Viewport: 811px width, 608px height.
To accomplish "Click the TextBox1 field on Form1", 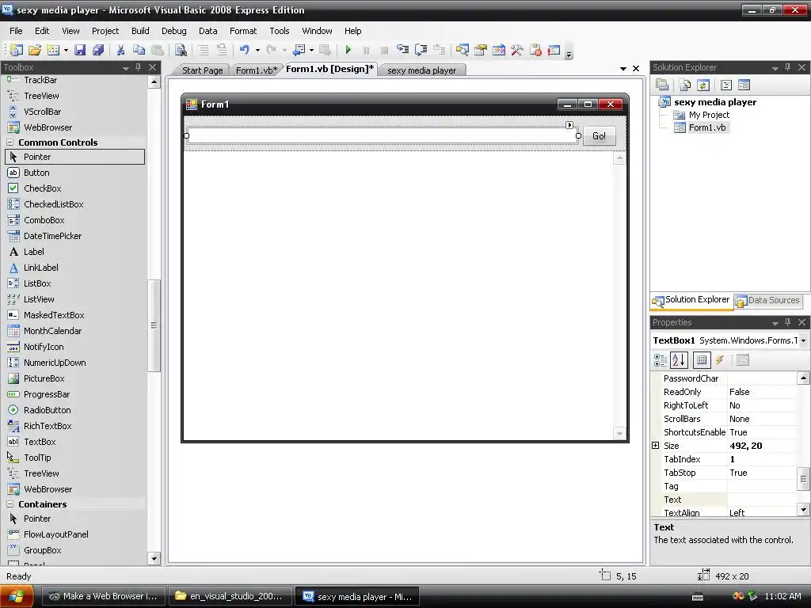I will click(x=383, y=136).
